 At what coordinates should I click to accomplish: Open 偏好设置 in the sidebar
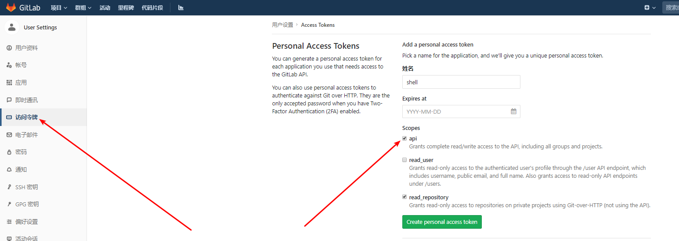[x=26, y=222]
